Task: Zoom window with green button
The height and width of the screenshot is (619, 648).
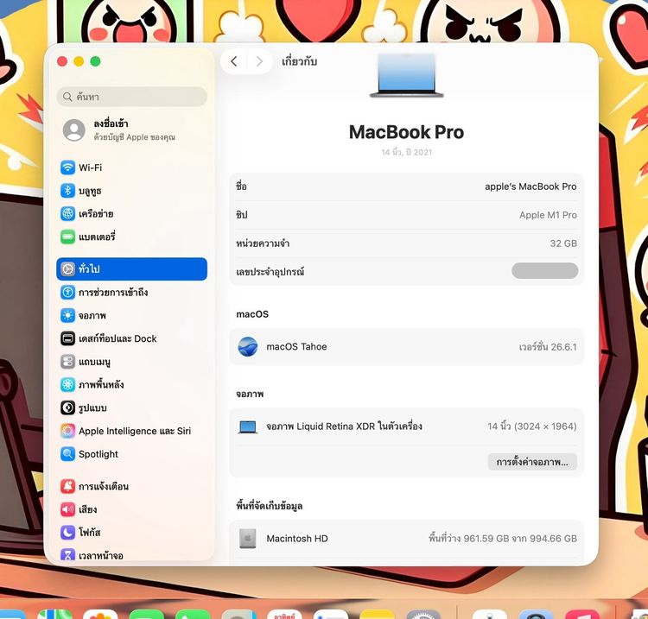Action: pos(95,61)
